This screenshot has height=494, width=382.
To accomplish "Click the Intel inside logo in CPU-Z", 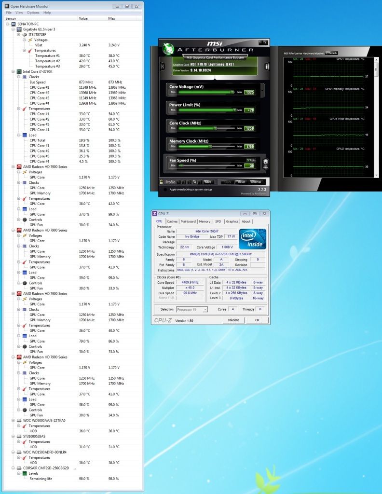I will pyautogui.click(x=253, y=239).
